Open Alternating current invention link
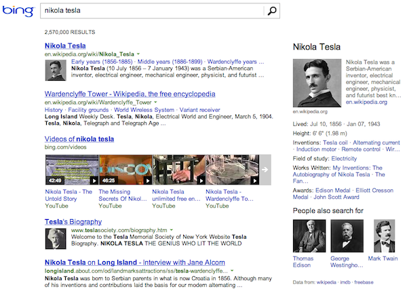Screen dimensions: 407x291 376,142
